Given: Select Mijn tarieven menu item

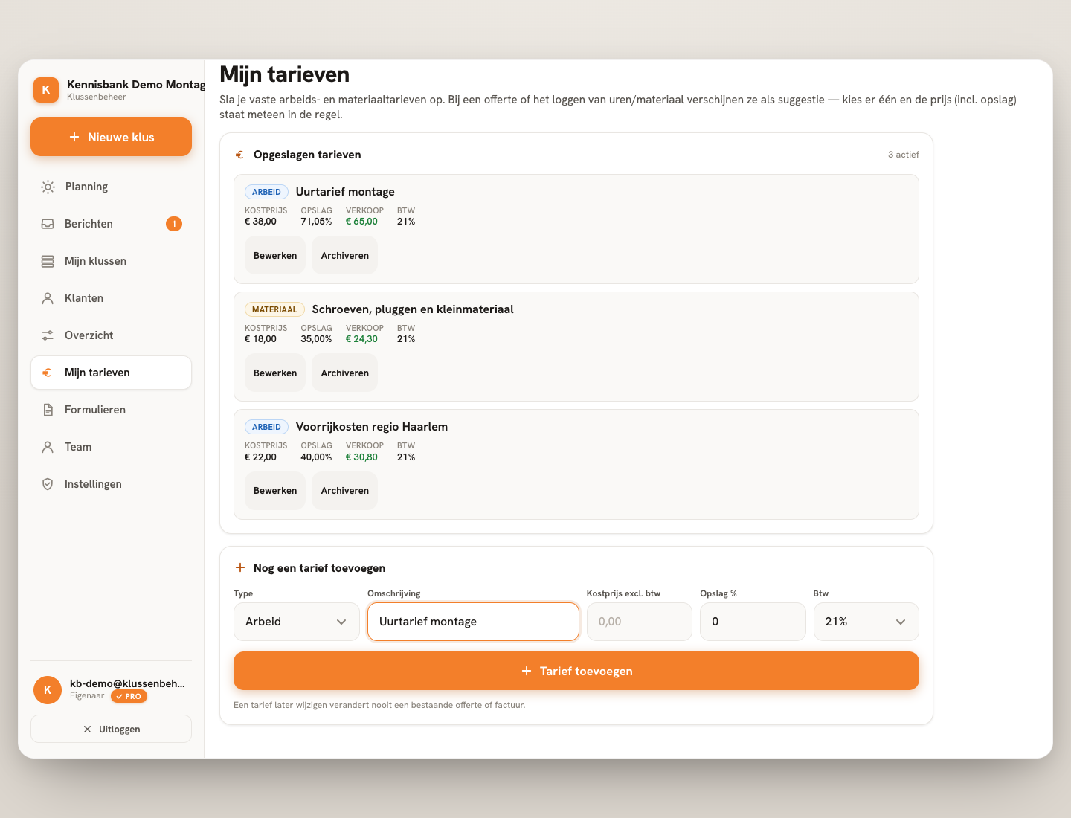Looking at the screenshot, I should (x=111, y=373).
